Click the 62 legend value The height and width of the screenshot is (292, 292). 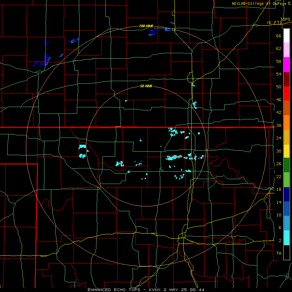pos(279,49)
